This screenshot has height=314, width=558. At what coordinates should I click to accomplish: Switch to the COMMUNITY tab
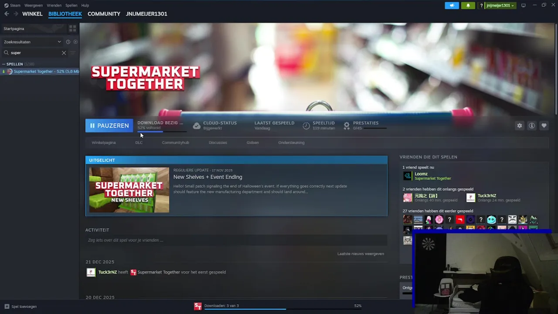[x=104, y=14]
